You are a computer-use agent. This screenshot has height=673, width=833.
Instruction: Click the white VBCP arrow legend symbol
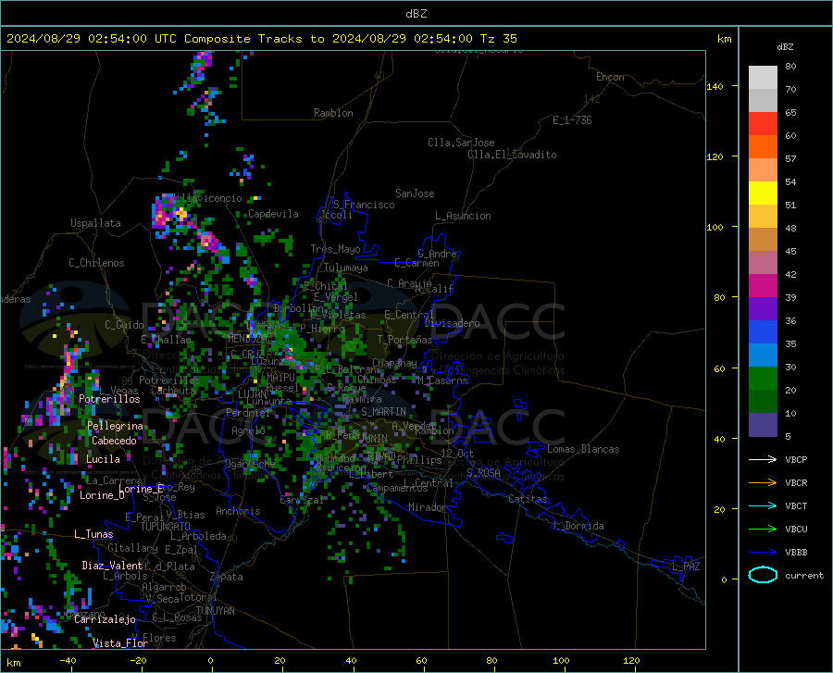tap(763, 459)
